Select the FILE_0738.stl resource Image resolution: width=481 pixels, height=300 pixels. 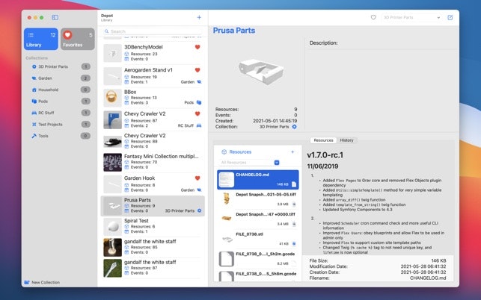[257, 239]
